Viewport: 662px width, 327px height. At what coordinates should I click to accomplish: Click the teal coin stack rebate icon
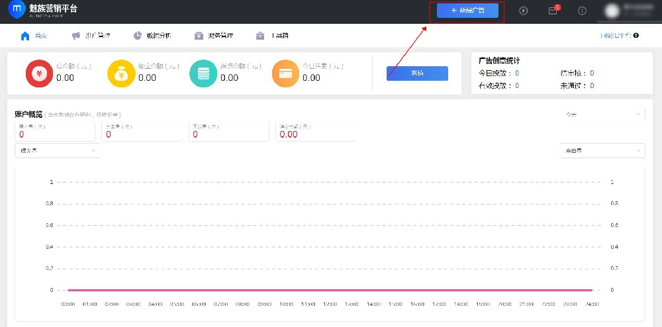pyautogui.click(x=203, y=73)
